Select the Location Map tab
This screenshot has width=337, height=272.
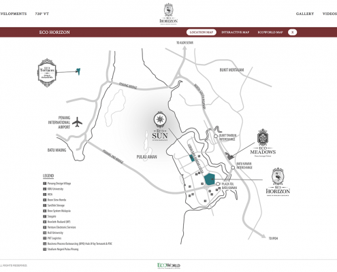point(202,32)
